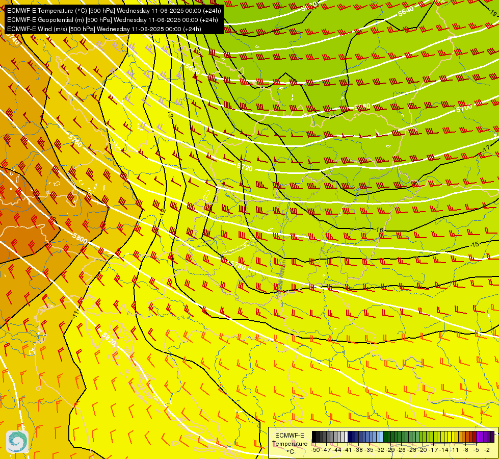Click the lightest blue swatch in the legend
The image size is (499, 459).
382,437
